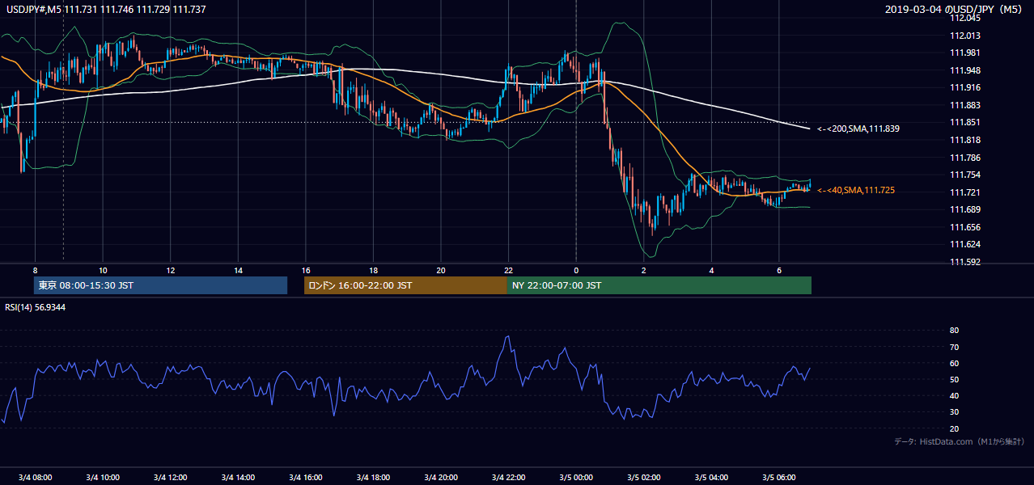Image resolution: width=1034 pixels, height=485 pixels.
Task: Click the 3/4 16:00 date label
Action: pos(305,477)
